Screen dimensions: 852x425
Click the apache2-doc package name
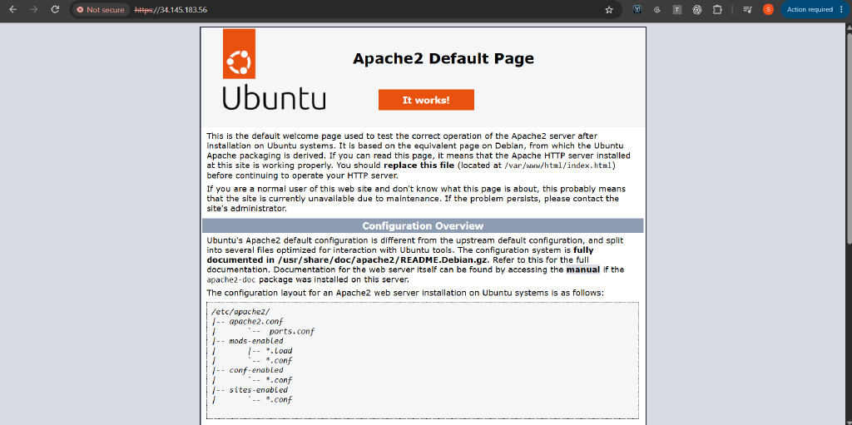tap(231, 280)
